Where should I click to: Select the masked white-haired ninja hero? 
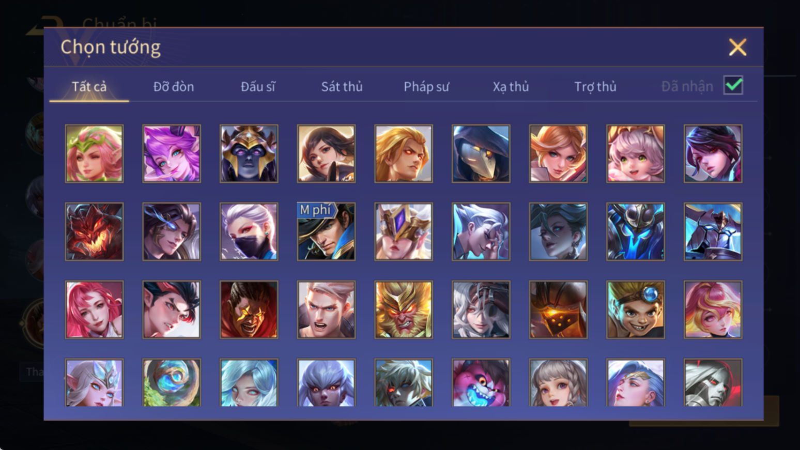point(249,231)
